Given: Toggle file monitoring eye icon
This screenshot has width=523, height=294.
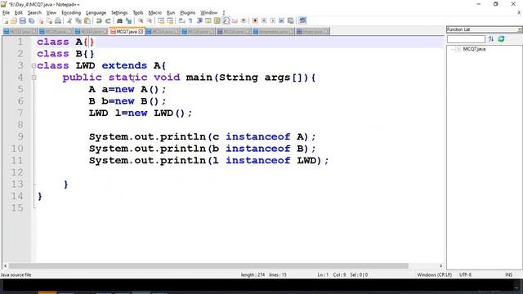Looking at the screenshot, I should [x=244, y=20].
